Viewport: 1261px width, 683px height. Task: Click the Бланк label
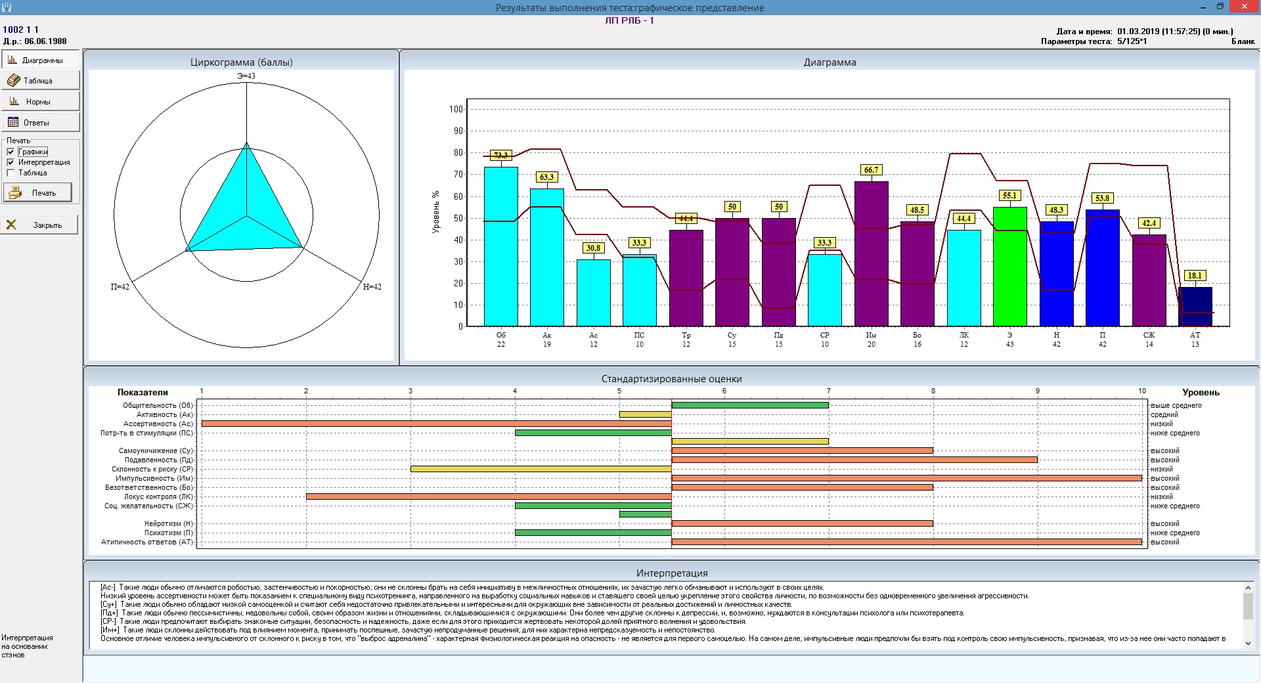(1243, 41)
